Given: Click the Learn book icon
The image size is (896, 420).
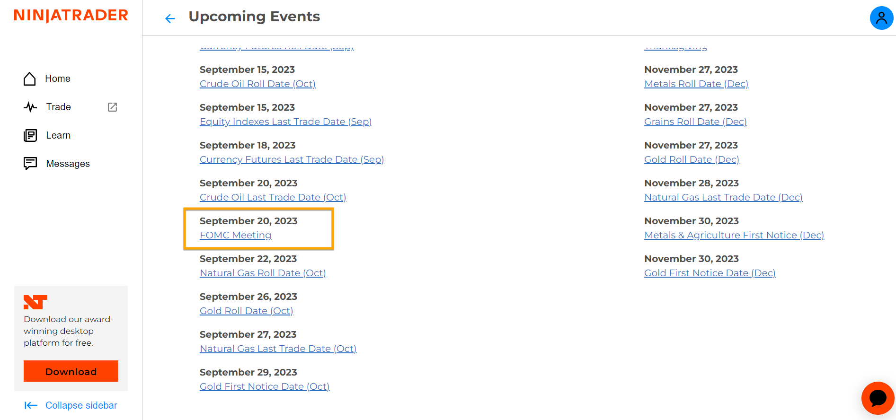Looking at the screenshot, I should click(30, 135).
